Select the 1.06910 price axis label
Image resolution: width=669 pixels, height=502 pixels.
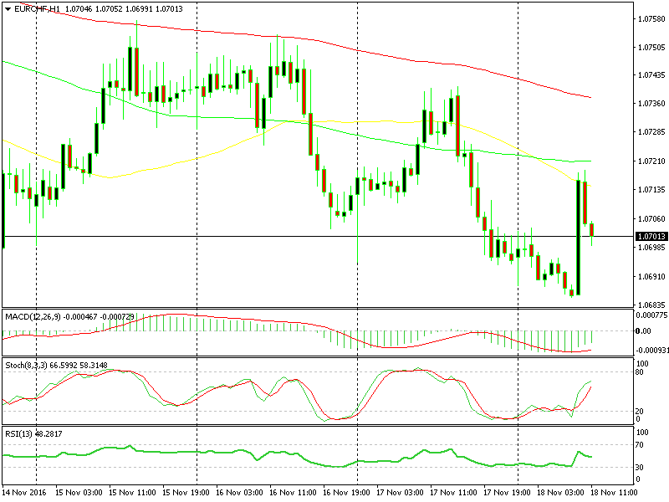tap(651, 277)
